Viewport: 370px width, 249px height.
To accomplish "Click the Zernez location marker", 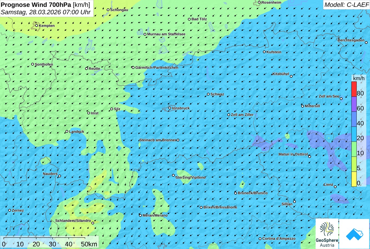I will pos(10,210).
